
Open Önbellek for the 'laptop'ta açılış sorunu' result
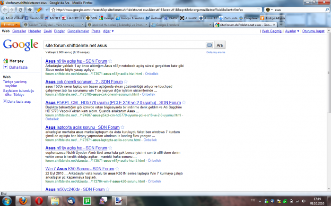coord(150,140)
